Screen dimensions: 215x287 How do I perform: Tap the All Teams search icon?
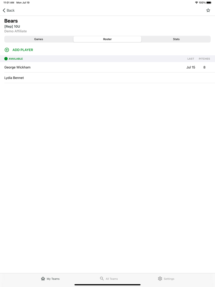pyautogui.click(x=102, y=279)
